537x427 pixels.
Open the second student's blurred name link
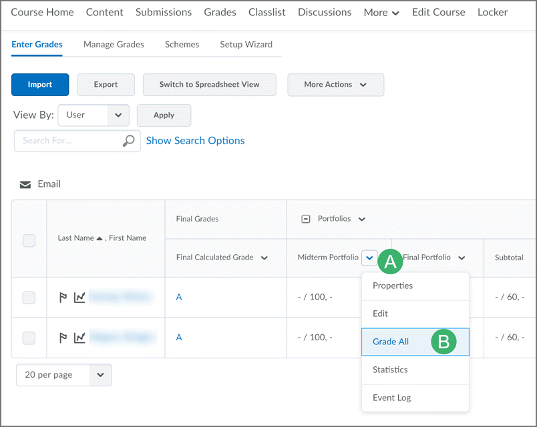point(123,338)
